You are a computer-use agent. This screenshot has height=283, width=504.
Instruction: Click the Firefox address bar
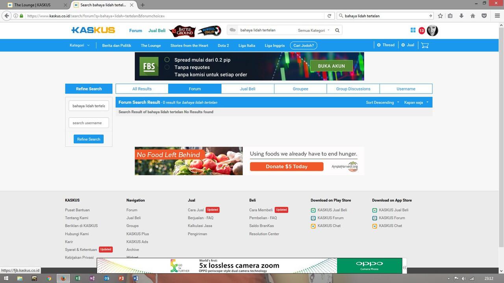[173, 16]
